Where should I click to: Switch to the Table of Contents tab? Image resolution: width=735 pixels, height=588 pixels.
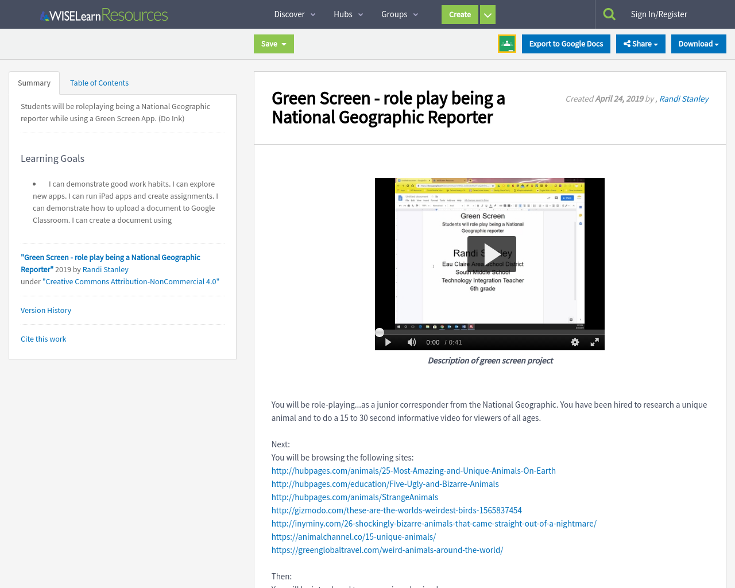(x=99, y=83)
